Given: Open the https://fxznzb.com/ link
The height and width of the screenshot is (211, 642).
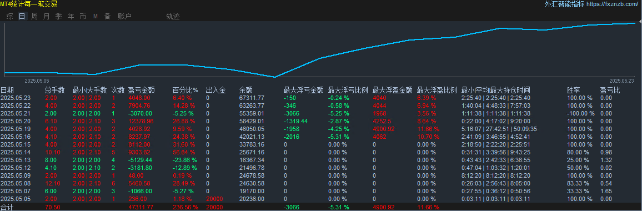Looking at the screenshot, I should click(x=613, y=4).
